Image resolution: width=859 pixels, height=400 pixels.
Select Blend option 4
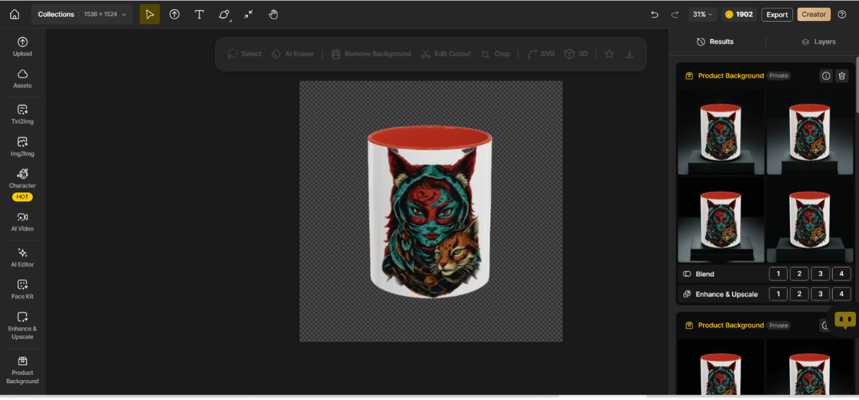tap(841, 274)
